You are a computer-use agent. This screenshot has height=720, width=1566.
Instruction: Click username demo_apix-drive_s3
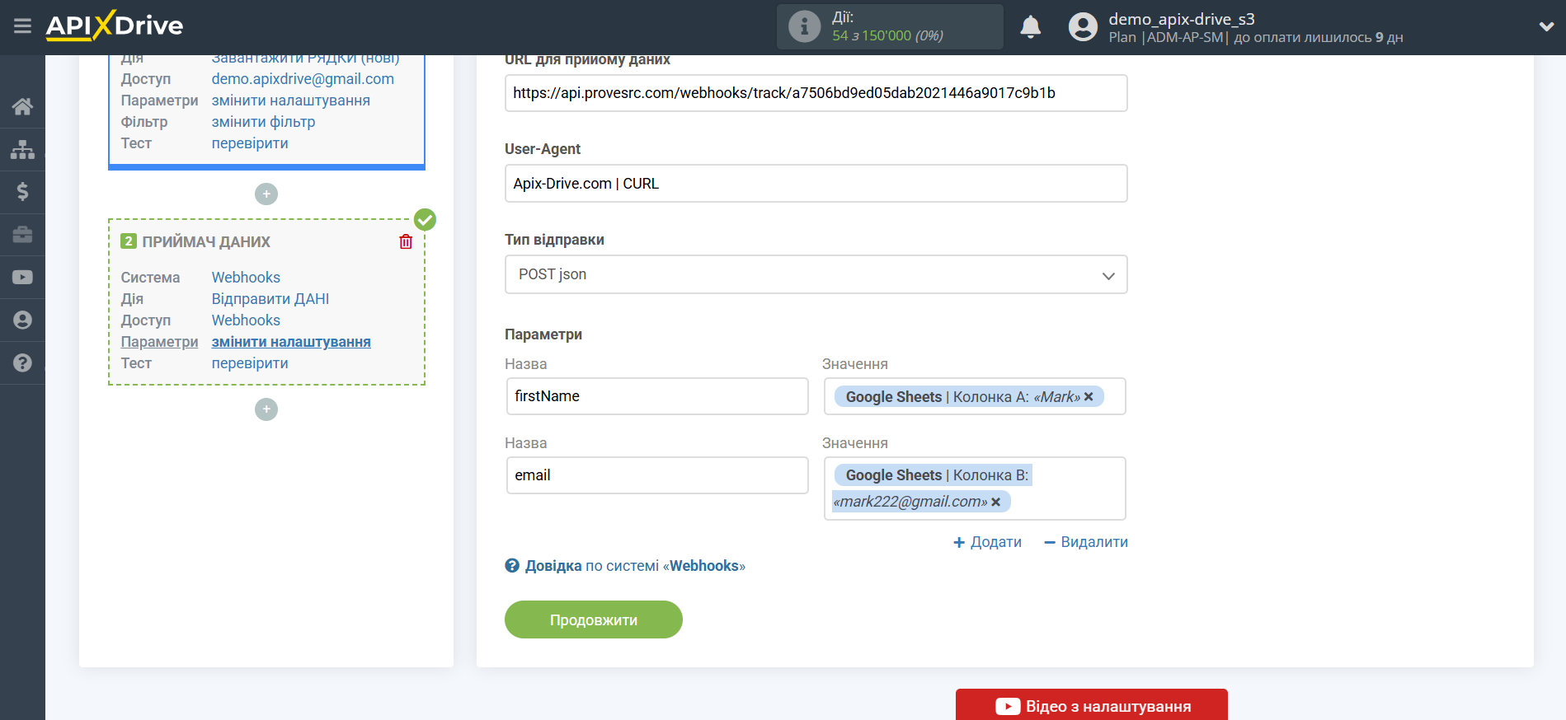tap(1181, 19)
